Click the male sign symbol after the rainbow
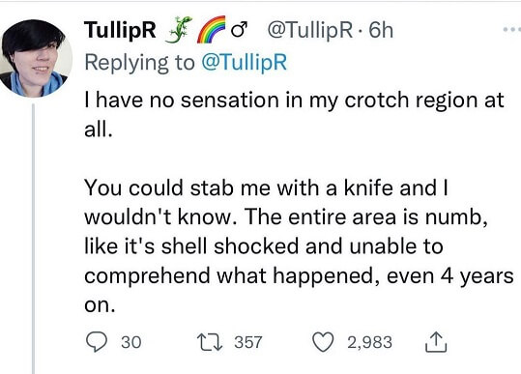The width and height of the screenshot is (521, 374). click(240, 30)
